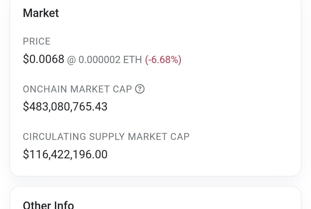Click the dollar sign of $483,080,765.43

[x=26, y=107]
